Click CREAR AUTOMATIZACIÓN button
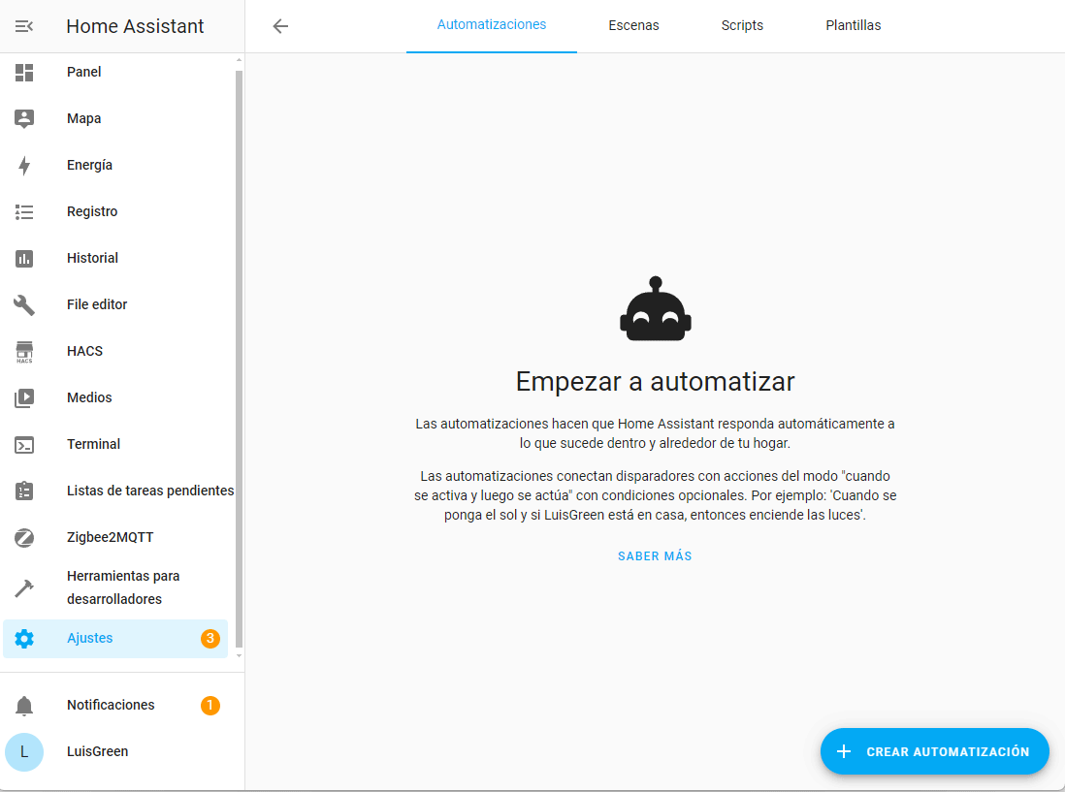 935,751
